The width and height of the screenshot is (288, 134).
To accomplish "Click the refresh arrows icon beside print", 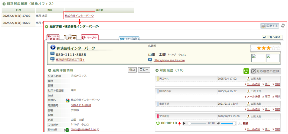I will point(283,26).
